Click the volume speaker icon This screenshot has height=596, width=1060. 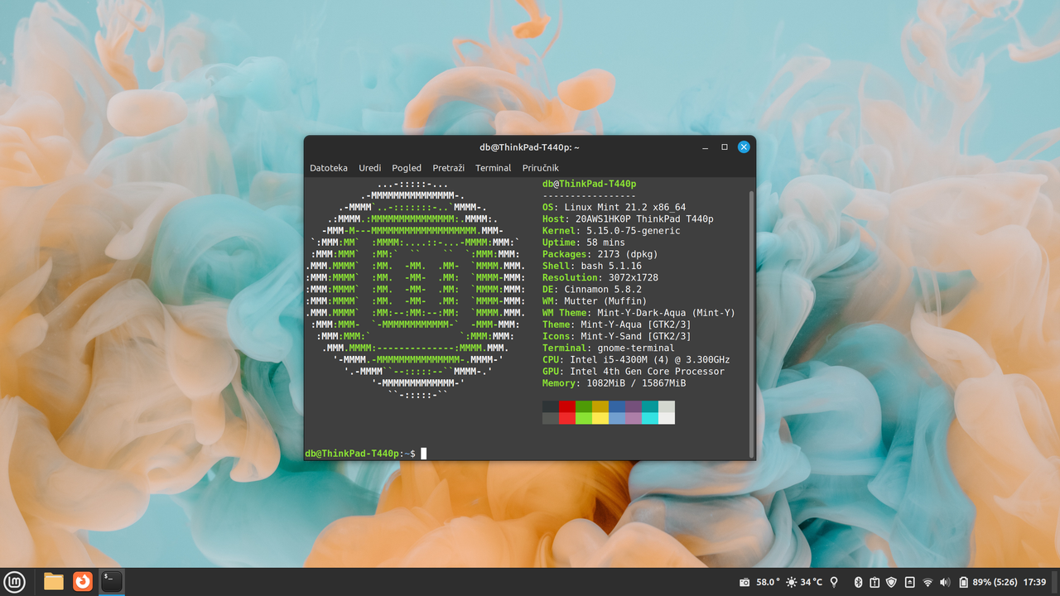point(945,583)
